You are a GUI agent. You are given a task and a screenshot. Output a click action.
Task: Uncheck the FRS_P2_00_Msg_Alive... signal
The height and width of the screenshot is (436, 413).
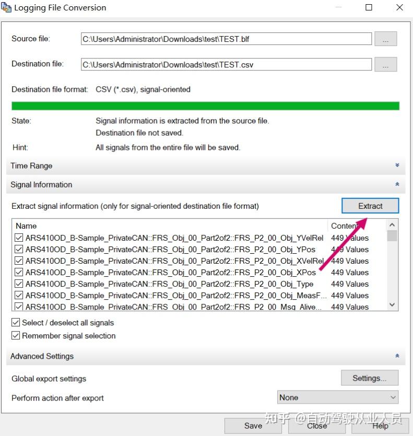click(x=19, y=307)
